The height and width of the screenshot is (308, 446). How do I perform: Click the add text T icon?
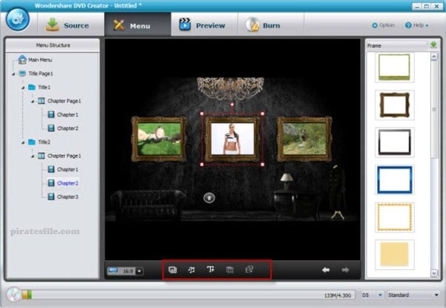(x=210, y=269)
